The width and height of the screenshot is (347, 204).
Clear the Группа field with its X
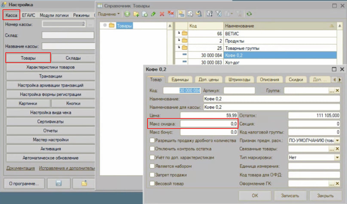[337, 91]
